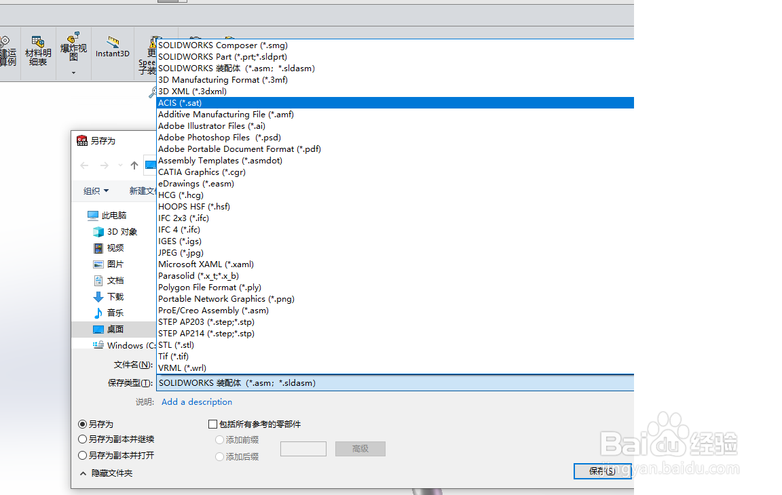Choose Adobe Illustrator Files (*.ai)
The height and width of the screenshot is (495, 782).
[x=395, y=126]
